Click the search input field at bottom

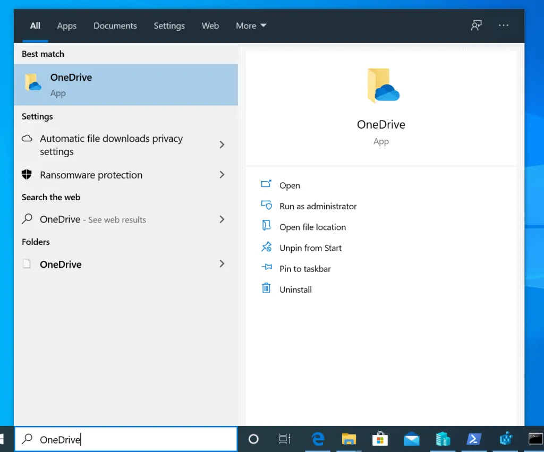(x=126, y=439)
